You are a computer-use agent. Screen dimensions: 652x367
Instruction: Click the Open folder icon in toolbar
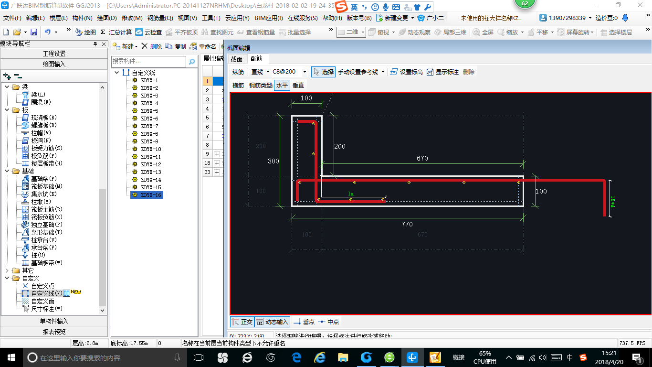pyautogui.click(x=17, y=32)
